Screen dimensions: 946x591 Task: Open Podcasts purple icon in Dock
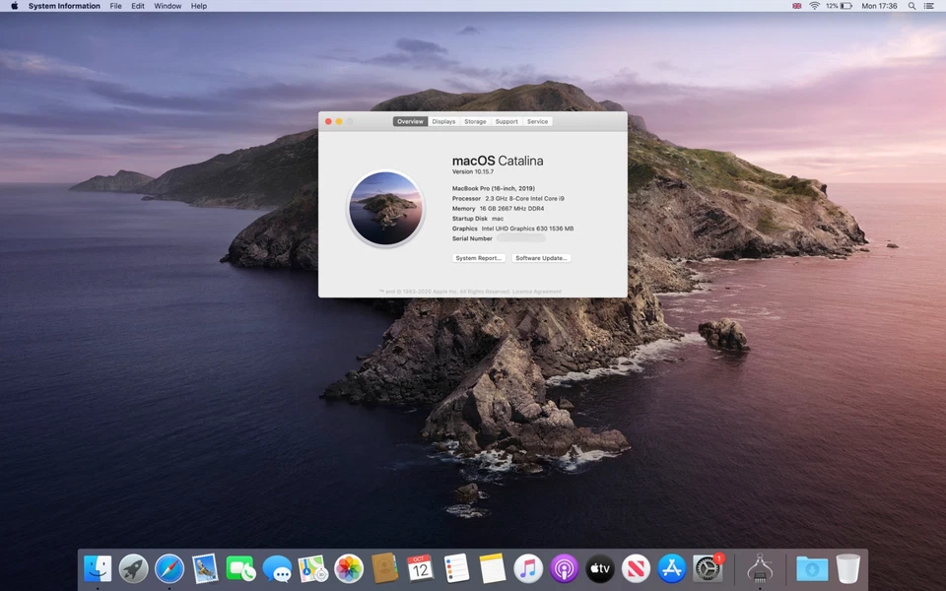point(564,568)
